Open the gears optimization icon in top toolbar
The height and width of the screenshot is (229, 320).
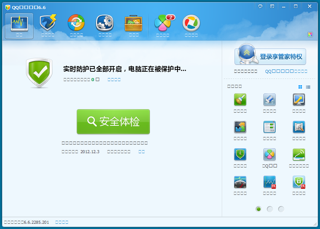point(105,24)
